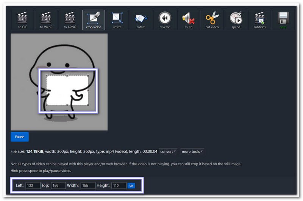Click the Left crop value field
Viewport: 303px width, 201px height.
[33, 185]
